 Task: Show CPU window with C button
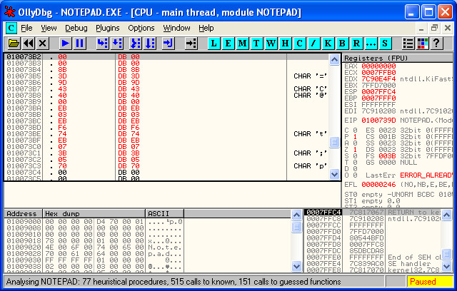299,44
